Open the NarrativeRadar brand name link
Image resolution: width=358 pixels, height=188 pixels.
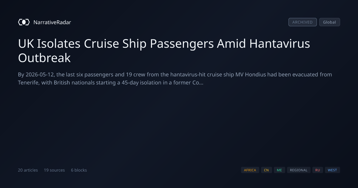pyautogui.click(x=52, y=22)
